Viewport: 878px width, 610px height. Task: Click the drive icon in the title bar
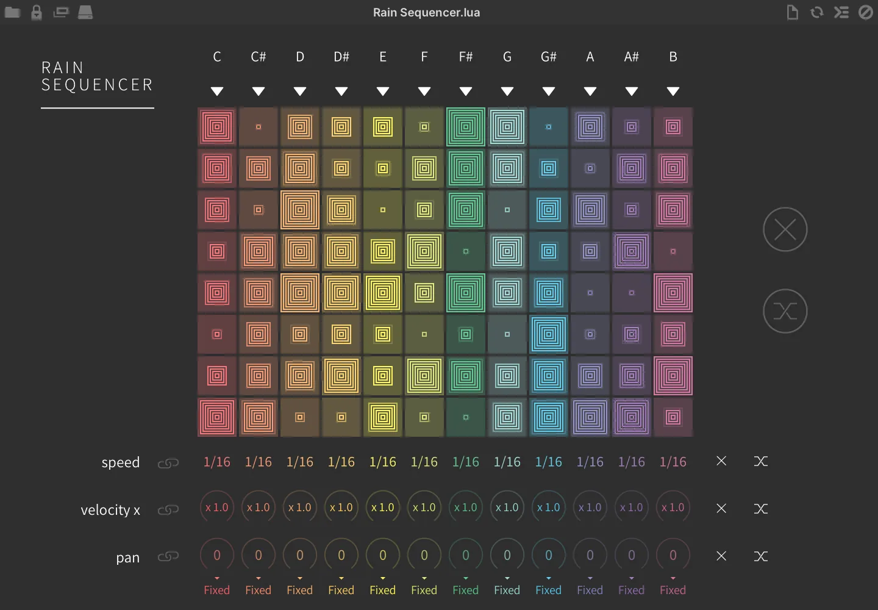click(x=85, y=12)
